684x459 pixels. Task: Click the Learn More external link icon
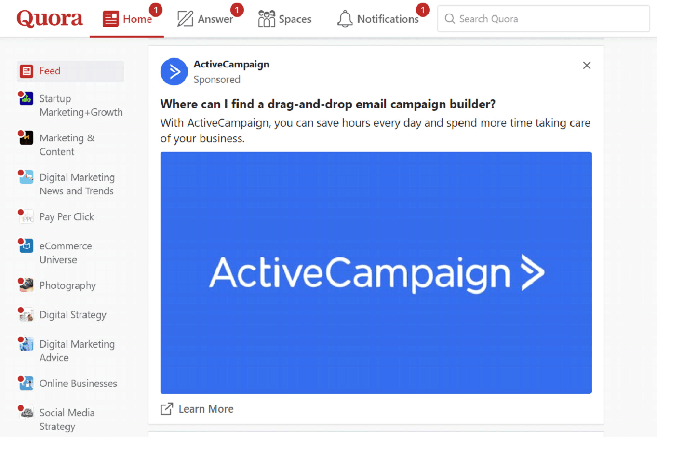point(167,409)
